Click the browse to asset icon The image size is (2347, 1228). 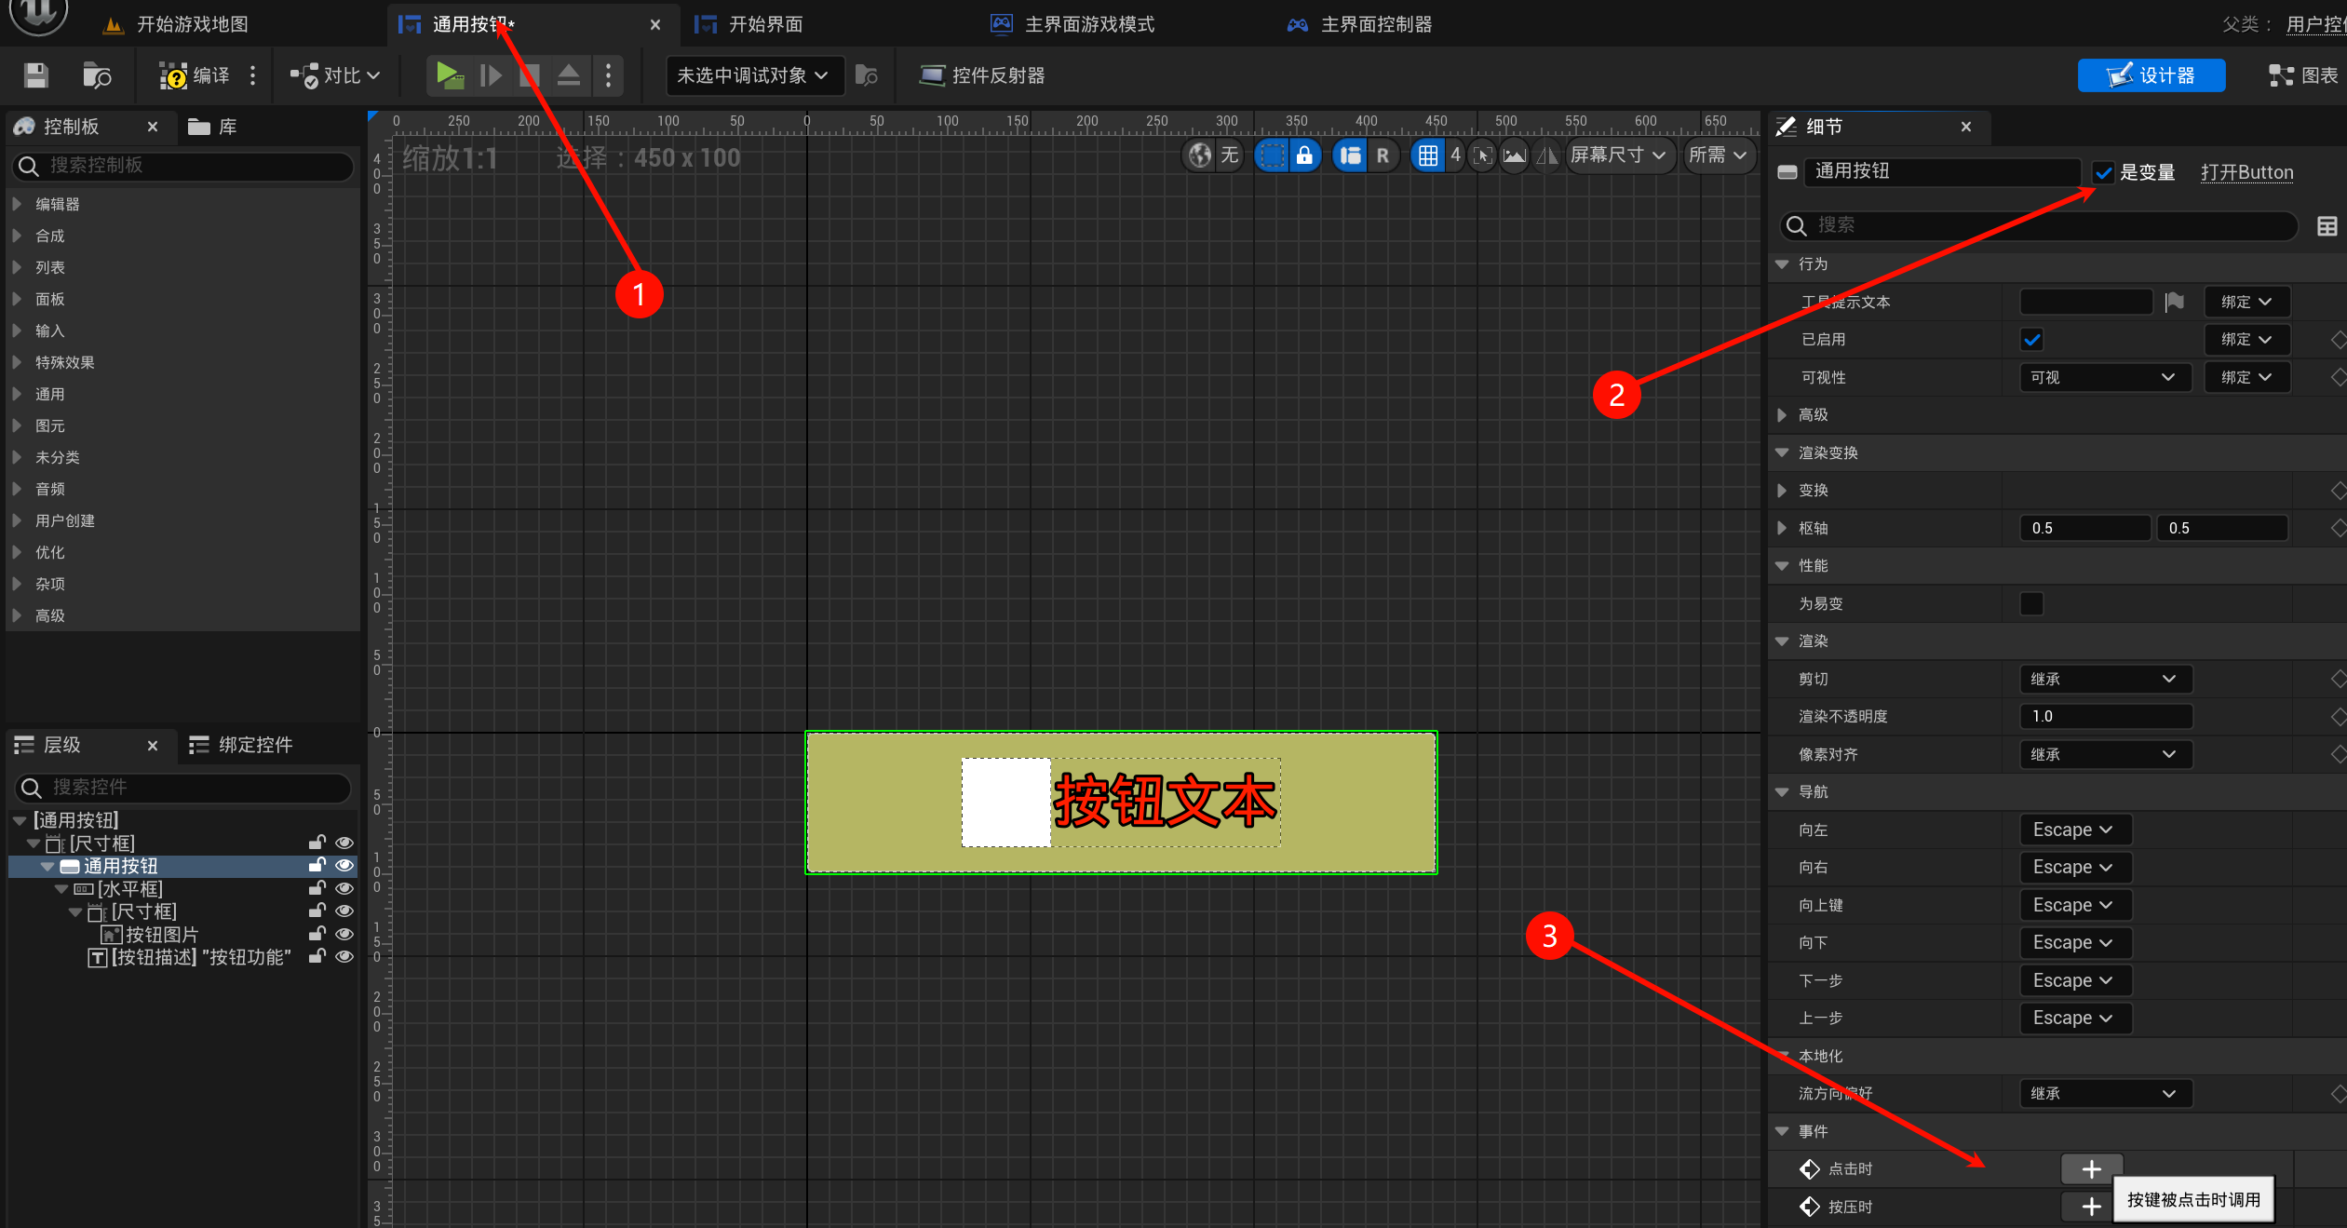97,75
